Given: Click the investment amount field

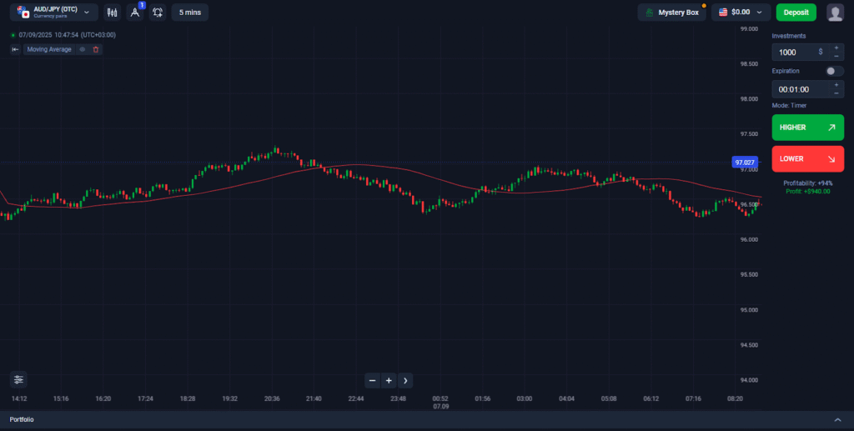Looking at the screenshot, I should point(795,52).
